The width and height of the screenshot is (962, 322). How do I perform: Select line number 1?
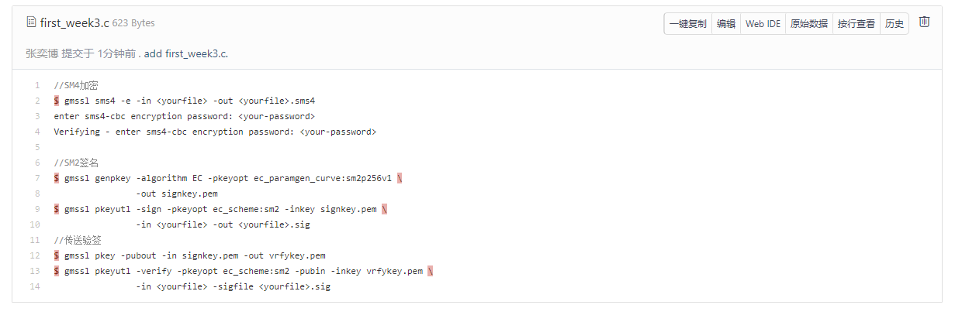[37, 85]
